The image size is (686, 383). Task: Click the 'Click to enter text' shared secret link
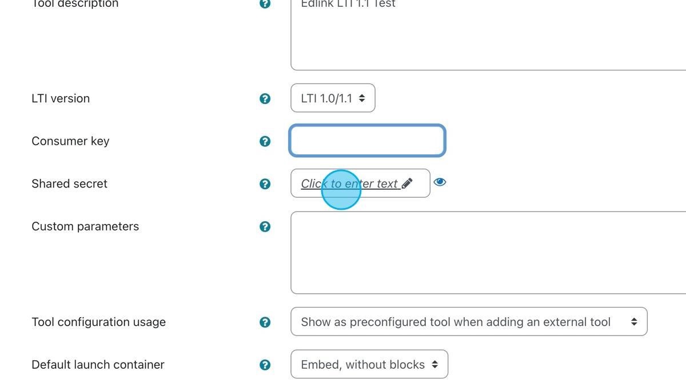click(x=349, y=183)
